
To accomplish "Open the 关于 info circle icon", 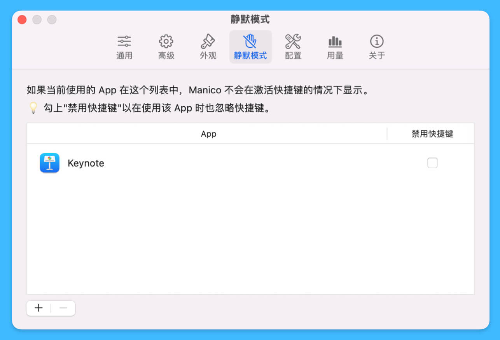I will click(376, 42).
